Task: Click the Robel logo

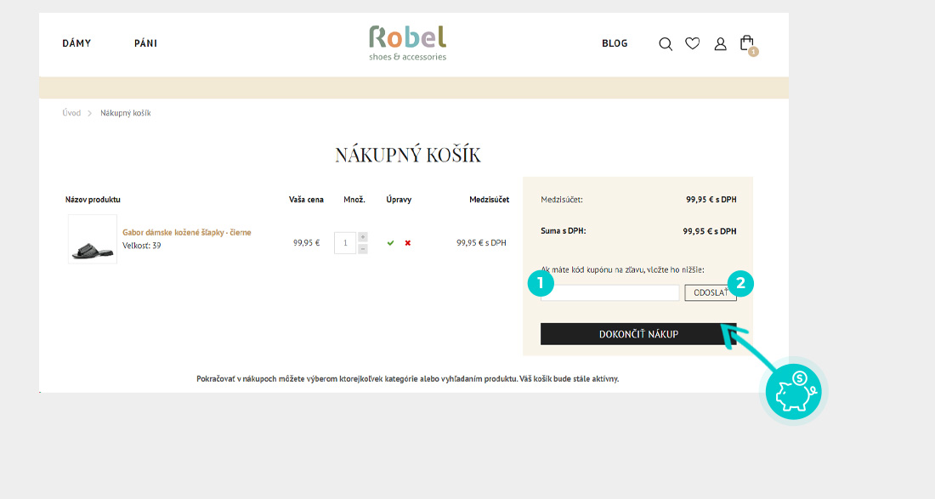Action: point(407,43)
